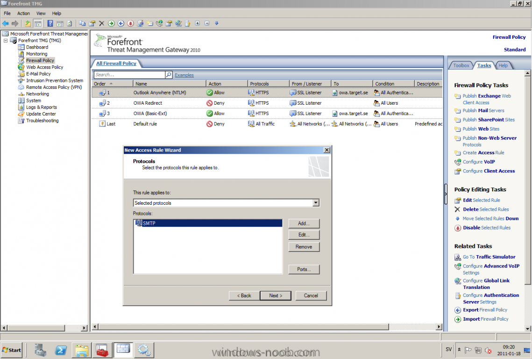The height and width of the screenshot is (359, 532).
Task: Click the Examples link
Action: tap(184, 75)
